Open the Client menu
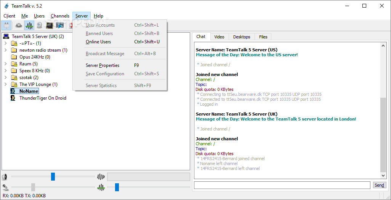The image size is (391, 200). 9,16
